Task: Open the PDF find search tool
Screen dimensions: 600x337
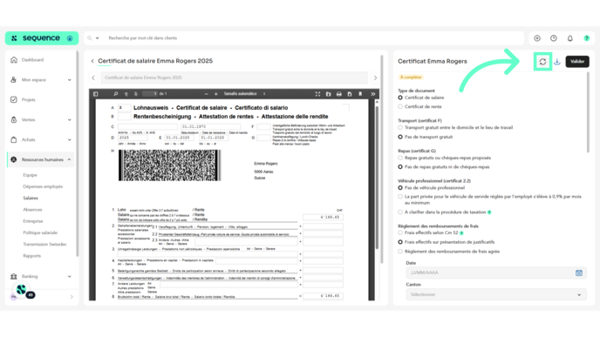Action: [x=116, y=94]
